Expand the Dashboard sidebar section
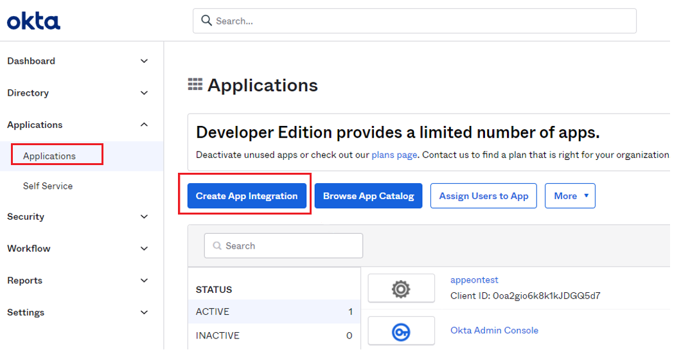Screen dimensions: 681x352 144,61
